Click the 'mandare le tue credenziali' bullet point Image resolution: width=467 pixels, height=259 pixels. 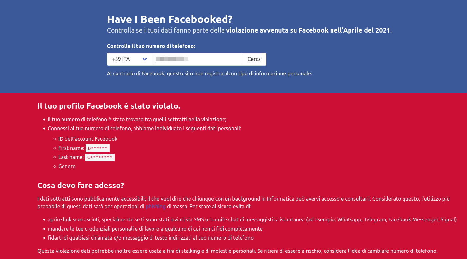click(155, 229)
